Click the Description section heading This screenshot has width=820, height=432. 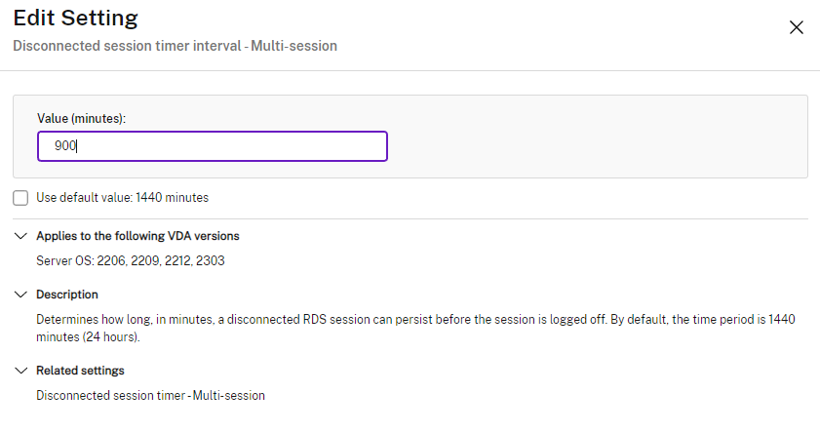(67, 295)
